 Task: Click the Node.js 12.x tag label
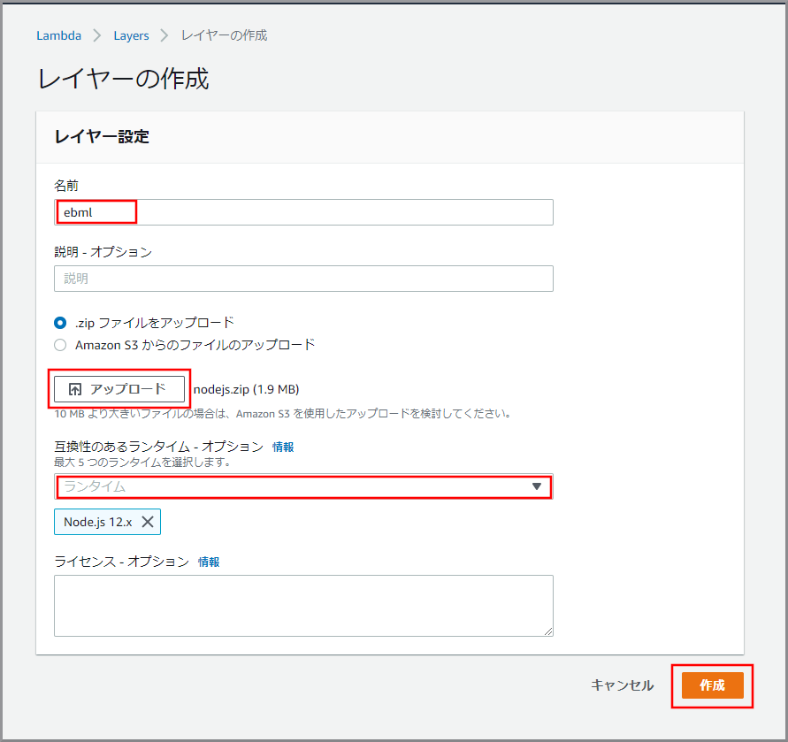point(98,523)
